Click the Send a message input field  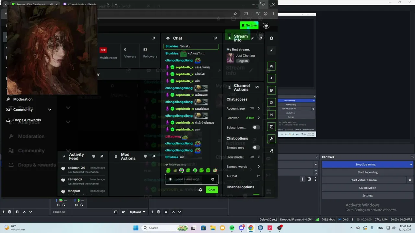click(191, 179)
